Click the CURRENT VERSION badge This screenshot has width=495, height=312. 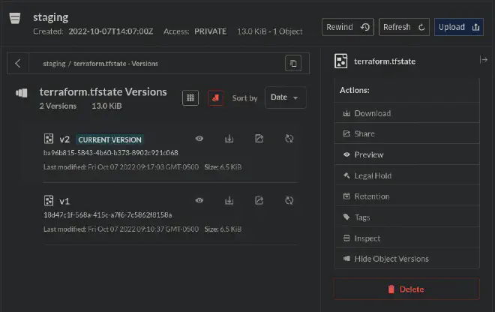pos(109,139)
